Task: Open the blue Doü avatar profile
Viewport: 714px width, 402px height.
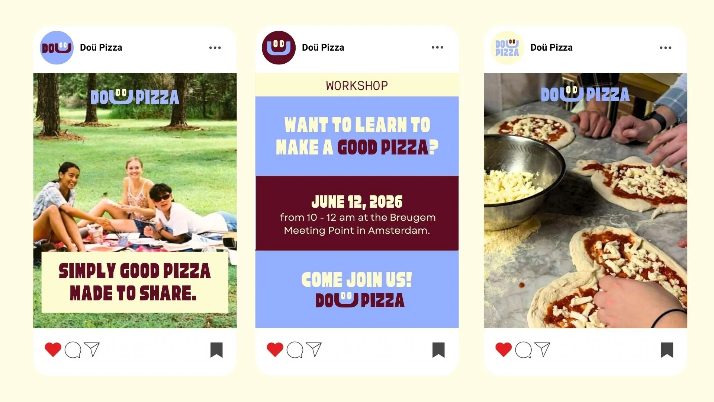Action: [x=57, y=48]
